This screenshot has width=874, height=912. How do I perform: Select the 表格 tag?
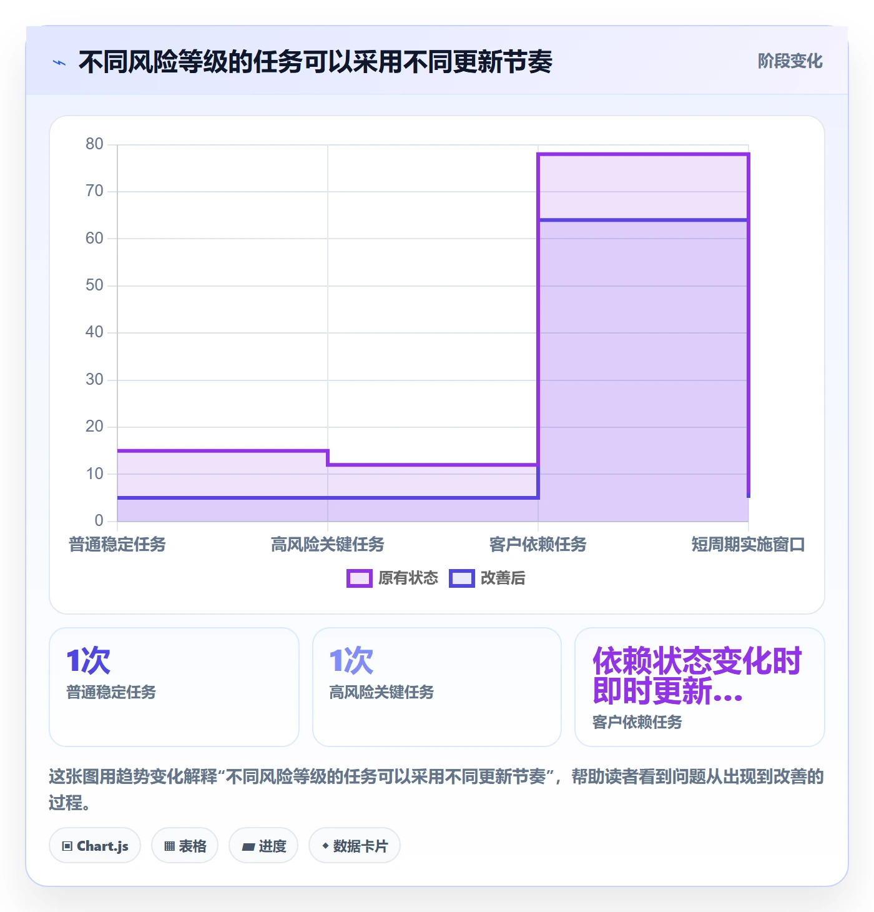185,846
